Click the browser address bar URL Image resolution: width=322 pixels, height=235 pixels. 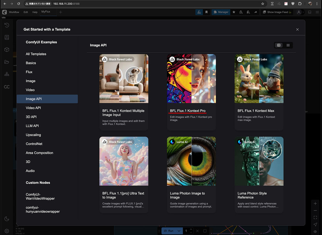point(66,4)
